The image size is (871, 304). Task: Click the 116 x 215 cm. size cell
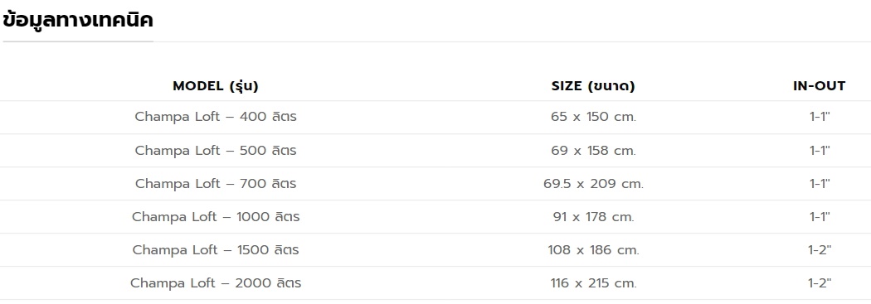tap(593, 283)
